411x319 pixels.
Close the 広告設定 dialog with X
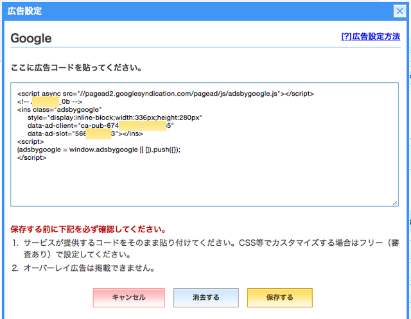click(399, 11)
